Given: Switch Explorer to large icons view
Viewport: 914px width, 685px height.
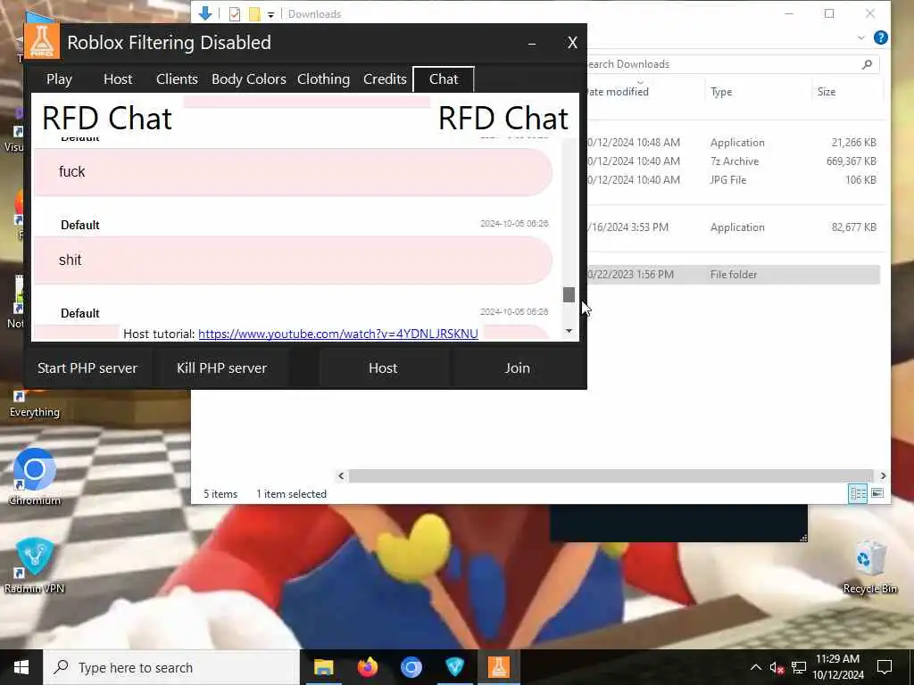Looking at the screenshot, I should click(x=877, y=493).
